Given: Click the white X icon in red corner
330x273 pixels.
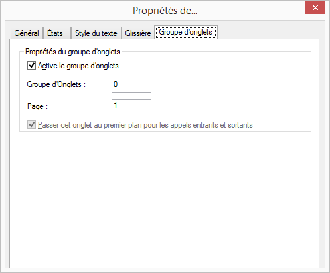Looking at the screenshot, I should [315, 8].
